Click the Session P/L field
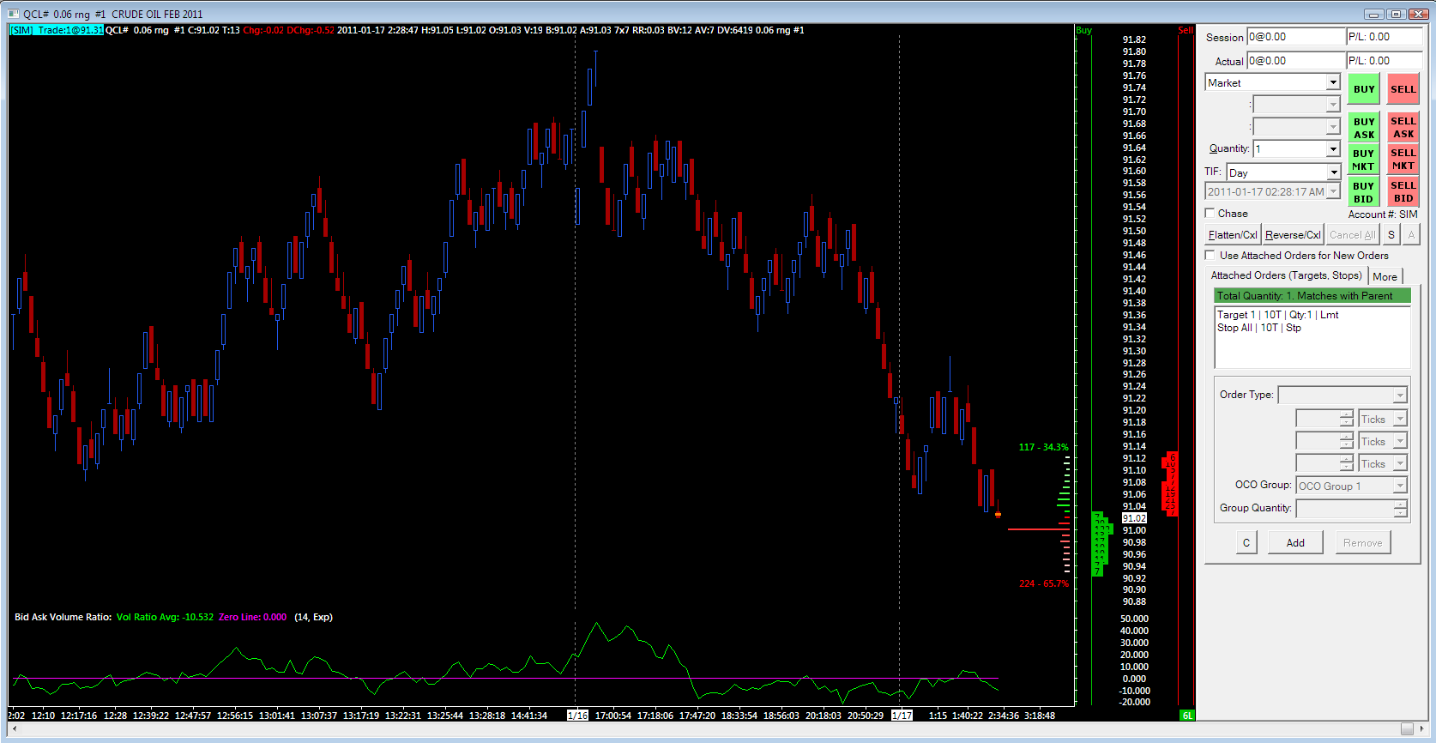The height and width of the screenshot is (743, 1436). coord(1385,37)
